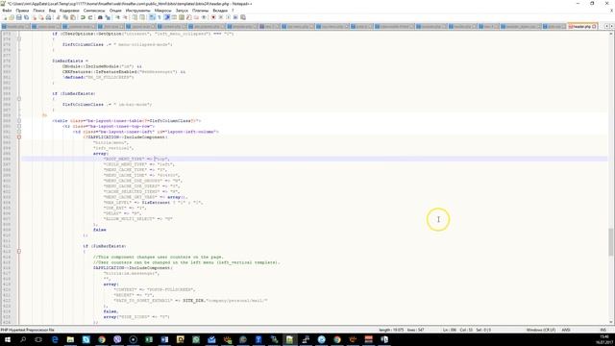Collapse the fold at line 413
This screenshot has height=346, width=615.
(19, 251)
